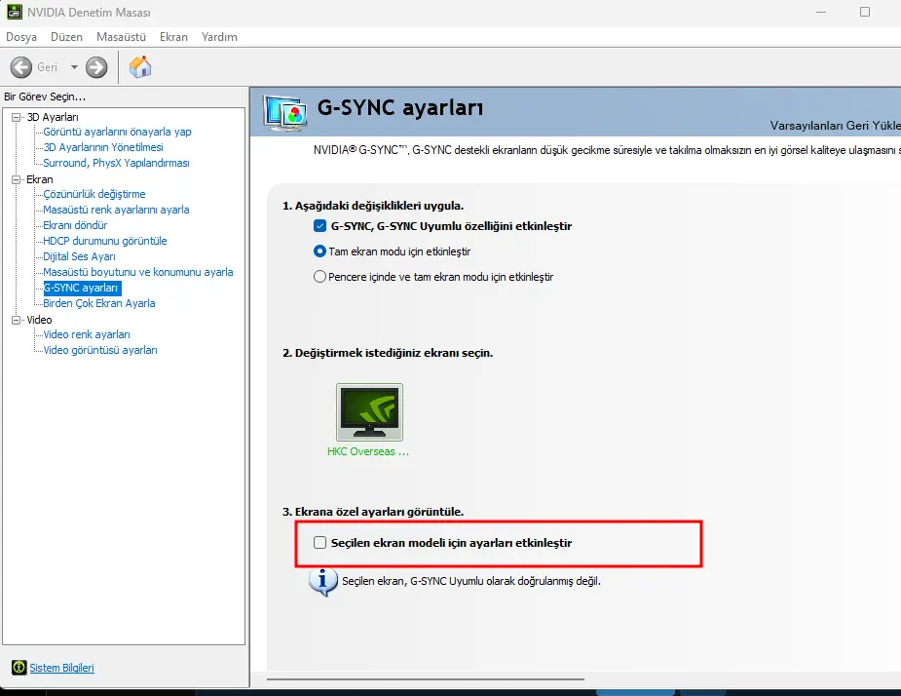Open the Geri history dropdown arrow
The width and height of the screenshot is (901, 696).
click(74, 67)
